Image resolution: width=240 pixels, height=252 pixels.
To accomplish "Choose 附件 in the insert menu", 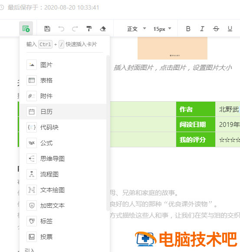I will click(63, 96).
